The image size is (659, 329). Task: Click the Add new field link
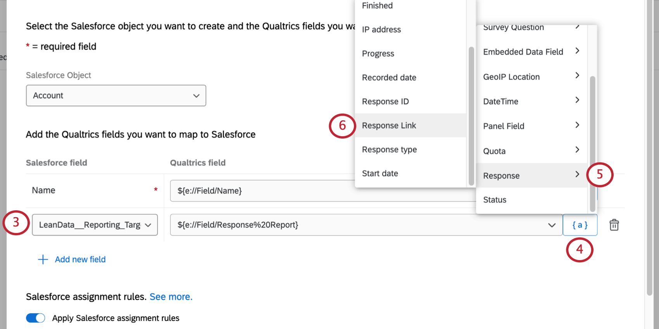[80, 259]
